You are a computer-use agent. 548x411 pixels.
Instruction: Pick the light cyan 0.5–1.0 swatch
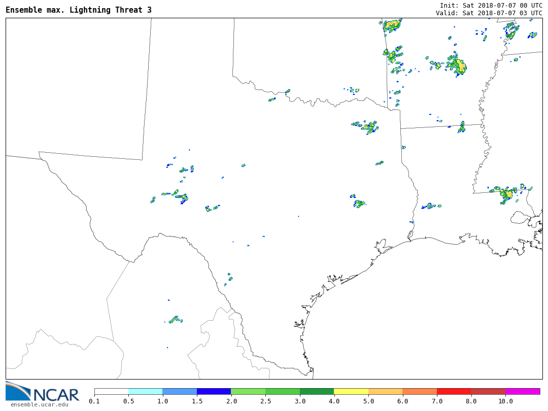tap(145, 391)
